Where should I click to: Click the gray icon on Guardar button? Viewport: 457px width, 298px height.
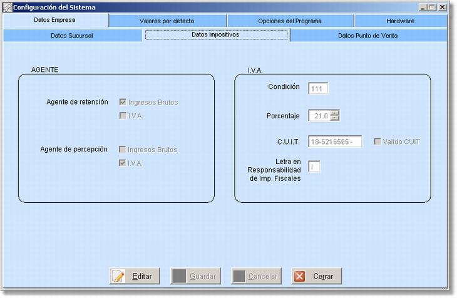pos(178,276)
